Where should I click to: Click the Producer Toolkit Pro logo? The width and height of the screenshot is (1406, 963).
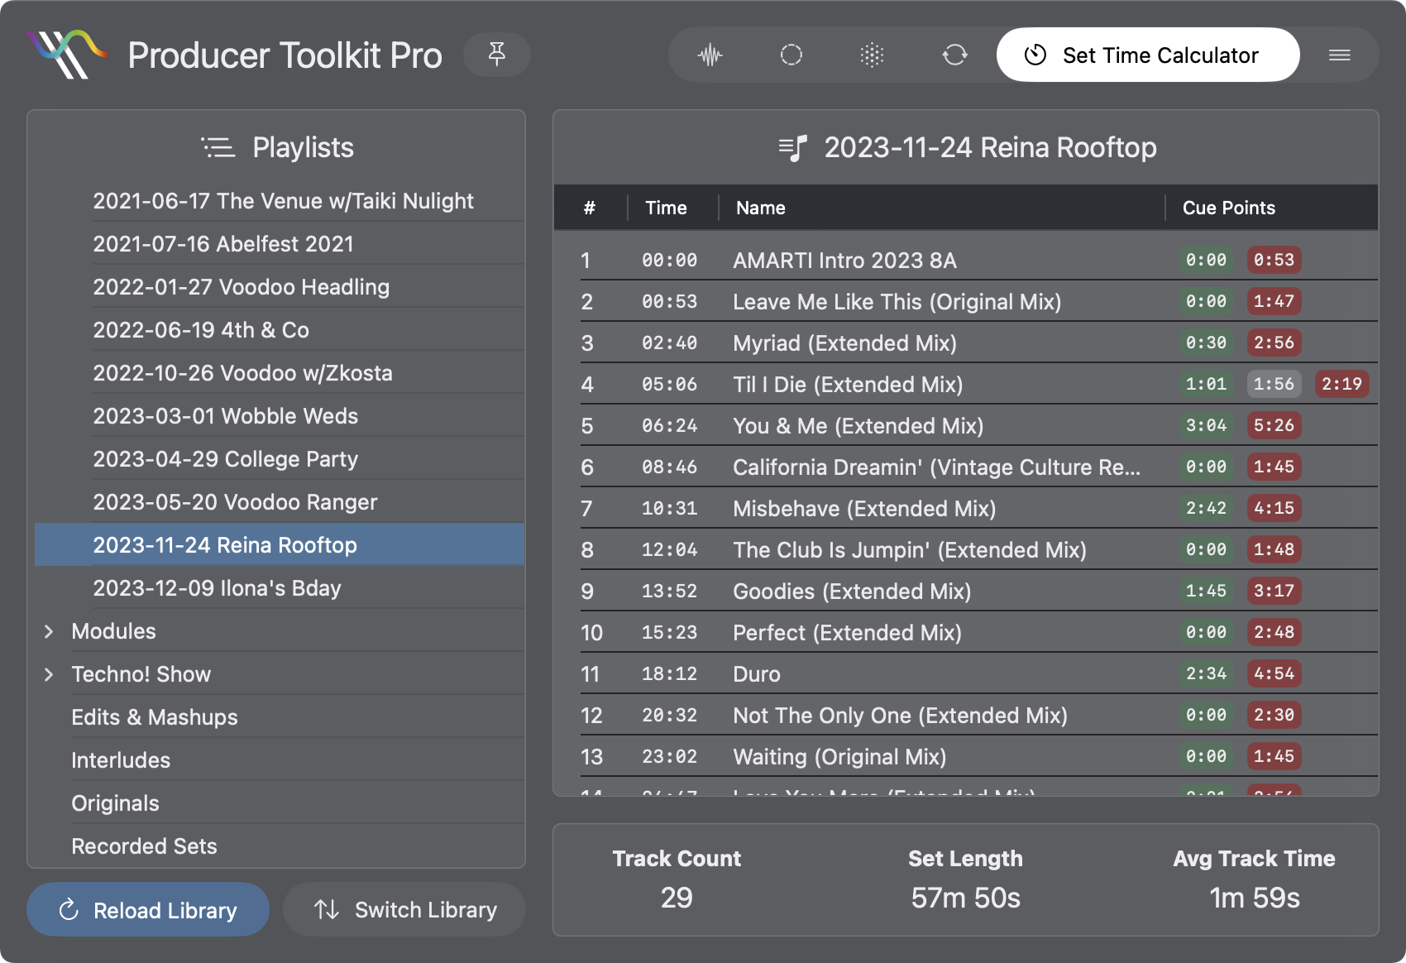point(67,55)
